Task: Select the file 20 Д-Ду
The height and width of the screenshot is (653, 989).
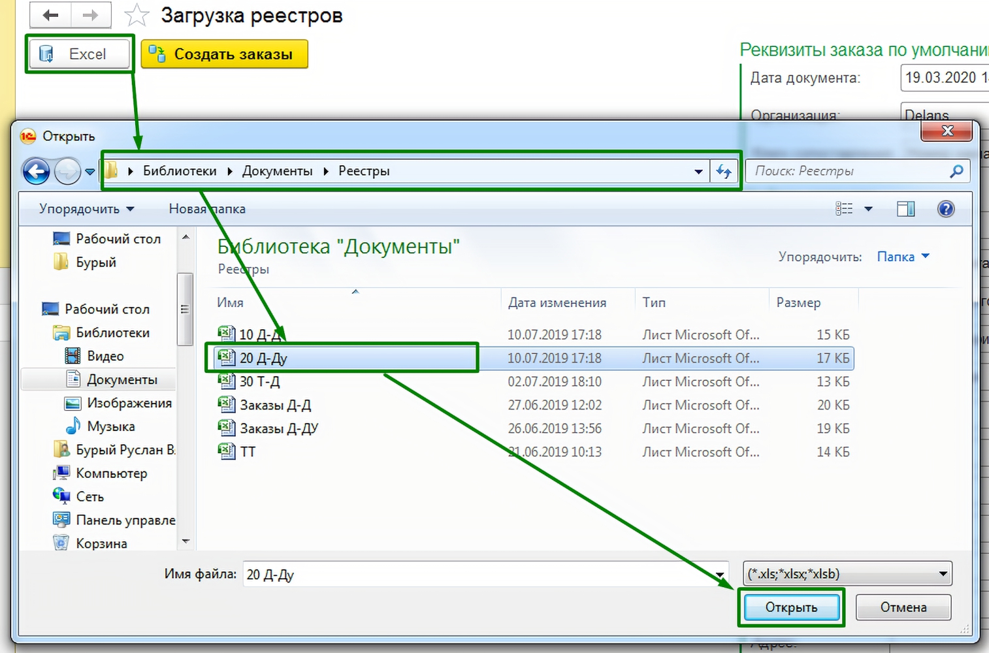Action: pos(534,358)
